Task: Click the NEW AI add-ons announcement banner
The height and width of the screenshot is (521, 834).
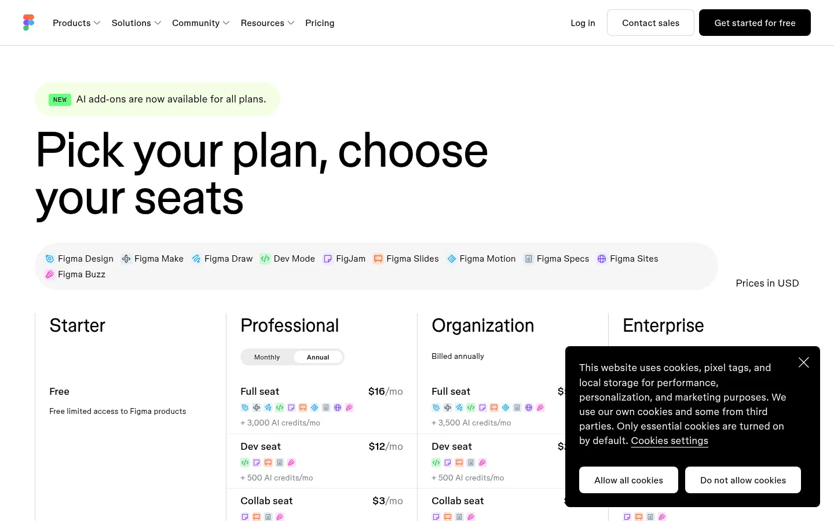Action: tap(158, 99)
